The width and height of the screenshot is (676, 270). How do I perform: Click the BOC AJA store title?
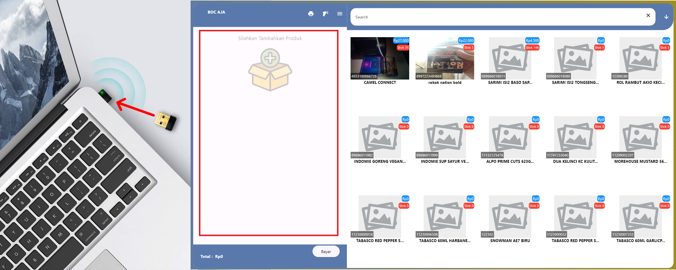pyautogui.click(x=216, y=12)
